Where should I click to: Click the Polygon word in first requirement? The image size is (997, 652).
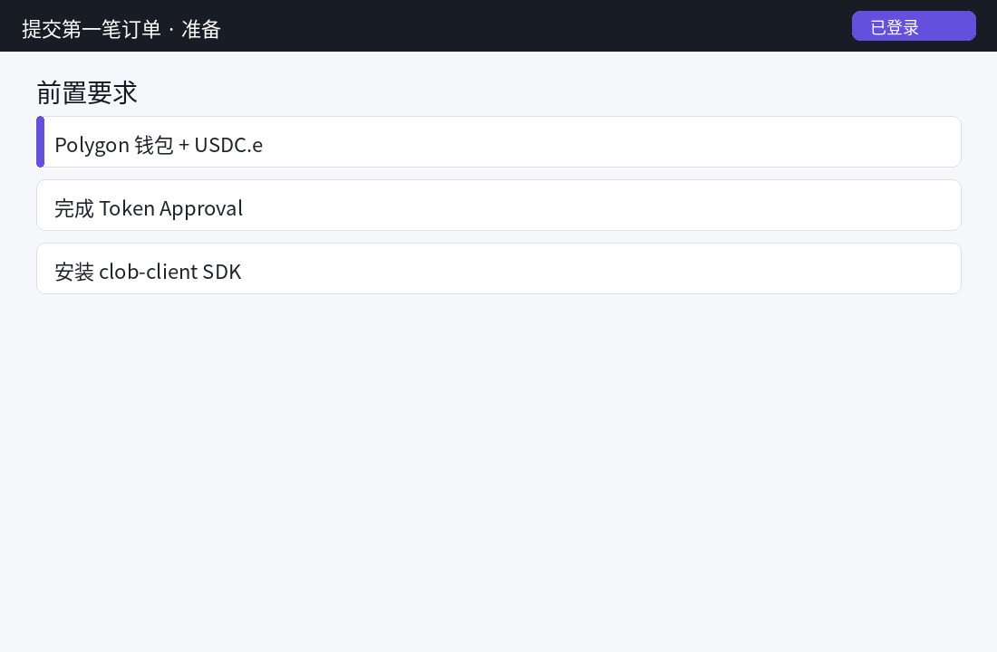tap(92, 146)
